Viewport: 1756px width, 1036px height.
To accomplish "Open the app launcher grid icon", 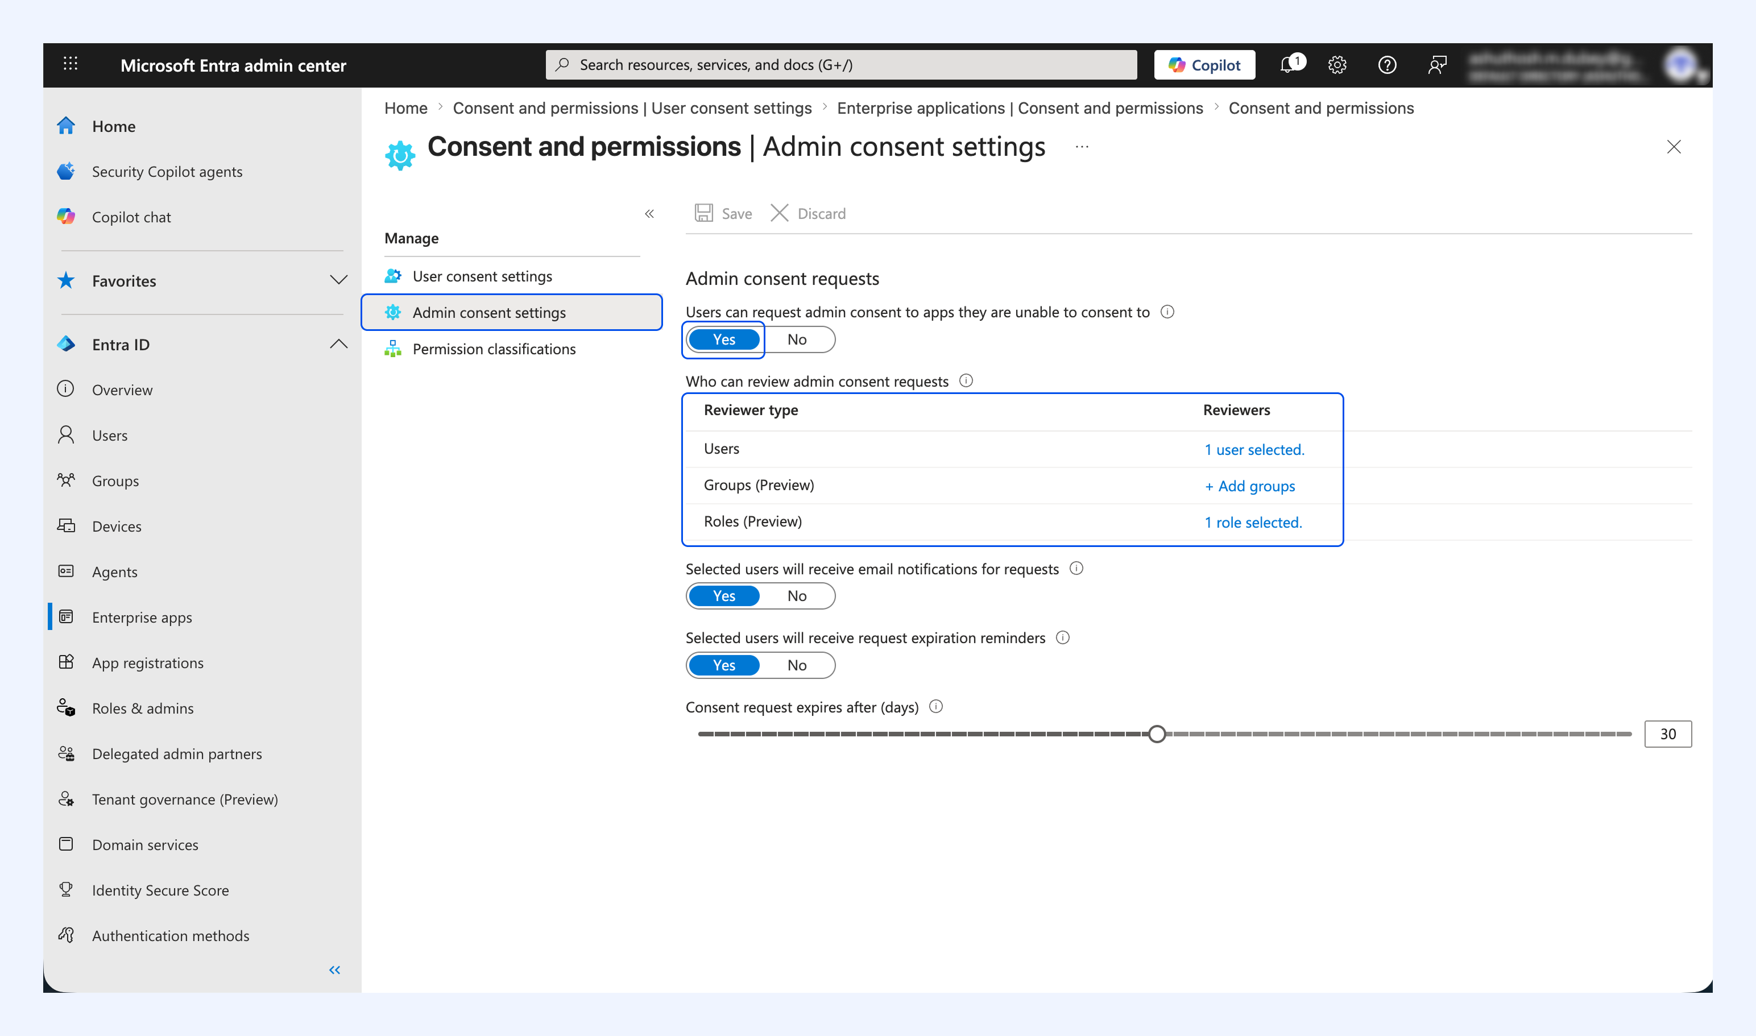I will (x=71, y=64).
